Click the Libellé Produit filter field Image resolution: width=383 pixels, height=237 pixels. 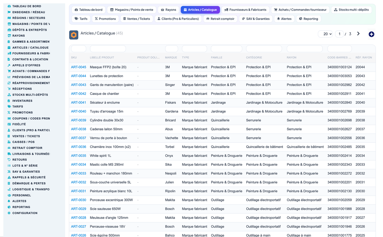tap(108, 49)
